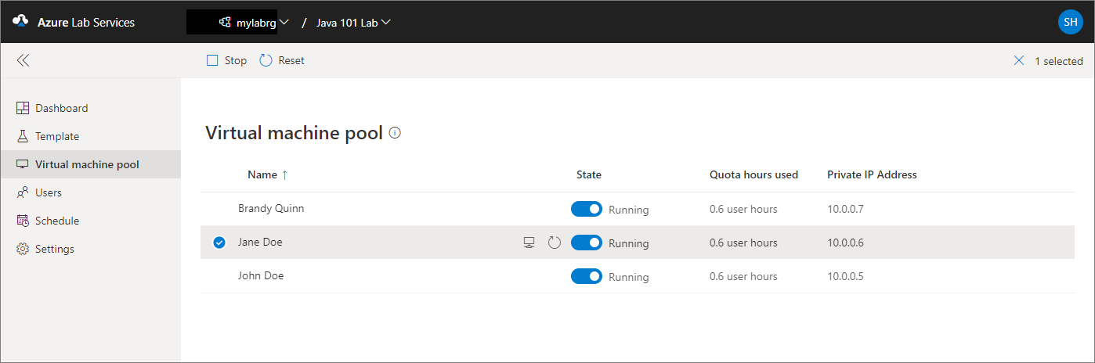Viewport: 1095px width, 363px height.
Task: Click the info icon beside Virtual machine pool
Action: [x=395, y=133]
